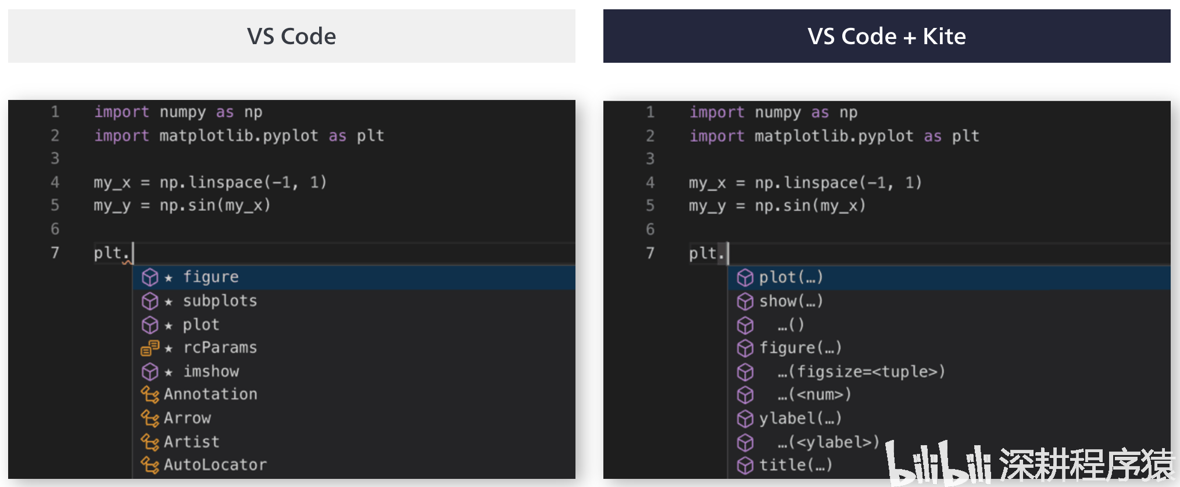1180x487 pixels.
Task: Select the …(figsize=<tuple>) completion
Action: click(861, 371)
